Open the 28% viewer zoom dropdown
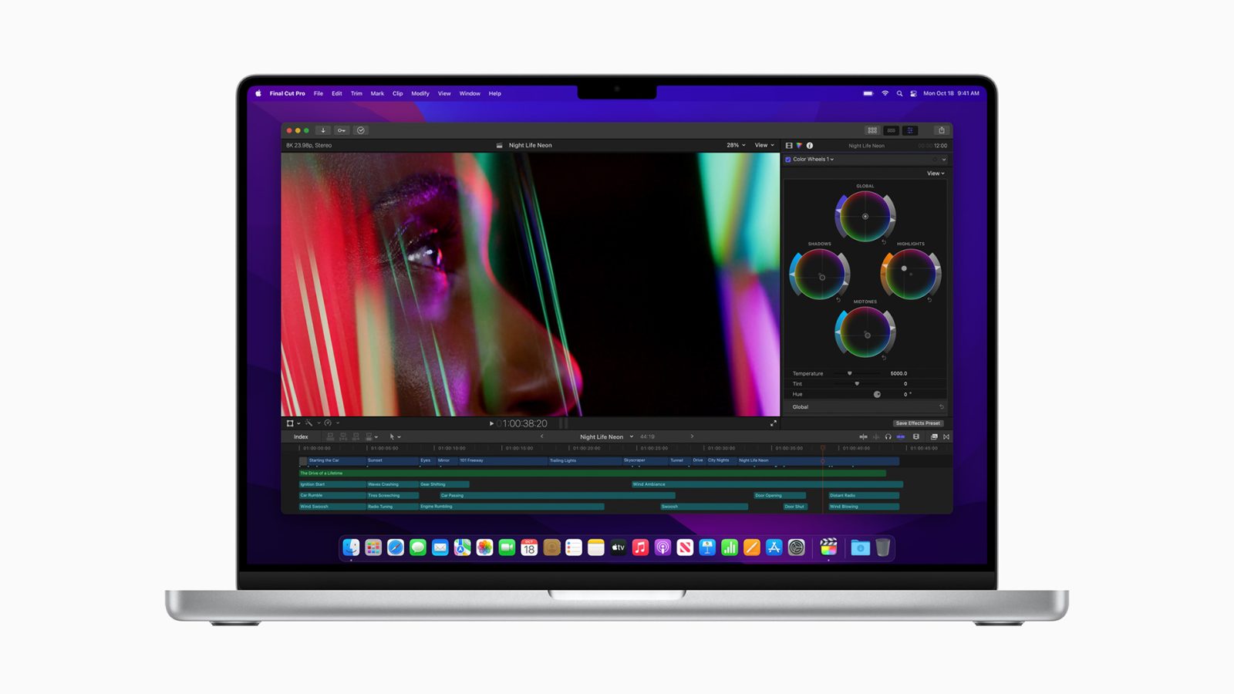Image resolution: width=1234 pixels, height=694 pixels. pos(736,145)
